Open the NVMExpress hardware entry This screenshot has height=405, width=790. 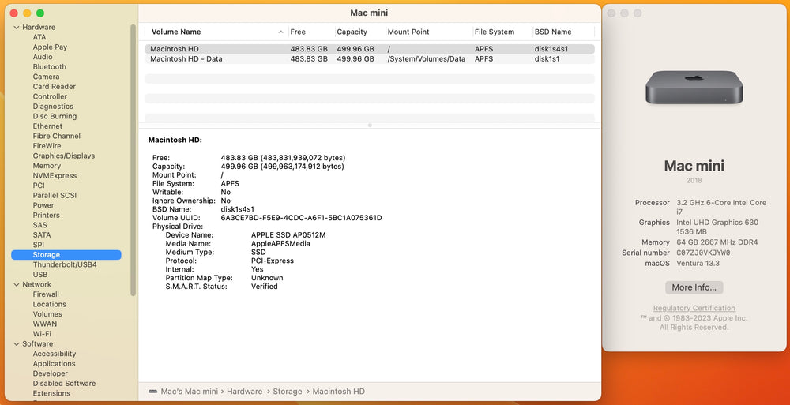(55, 175)
